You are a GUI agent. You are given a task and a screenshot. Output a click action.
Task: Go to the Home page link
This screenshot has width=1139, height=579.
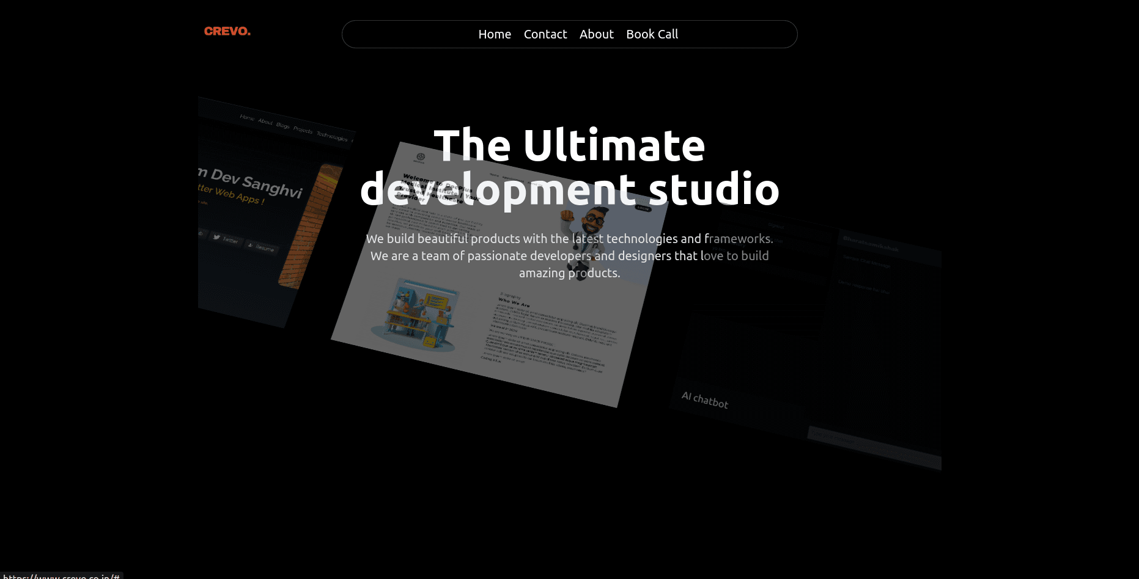[x=494, y=34]
